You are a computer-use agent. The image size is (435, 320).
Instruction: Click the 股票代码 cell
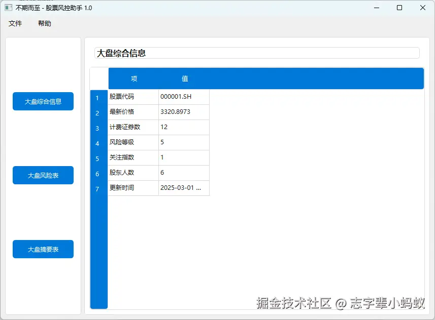133,97
